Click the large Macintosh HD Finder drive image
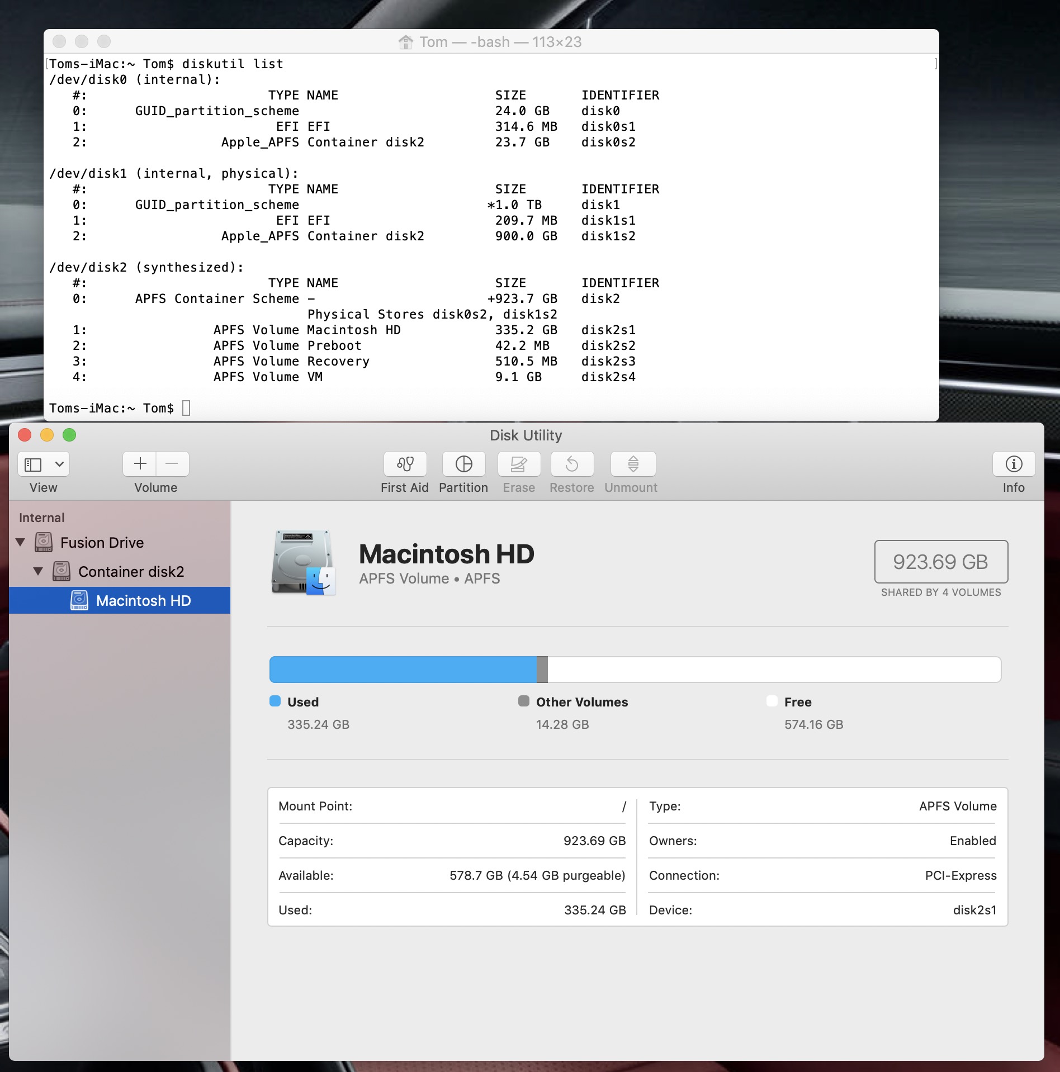 tap(304, 562)
